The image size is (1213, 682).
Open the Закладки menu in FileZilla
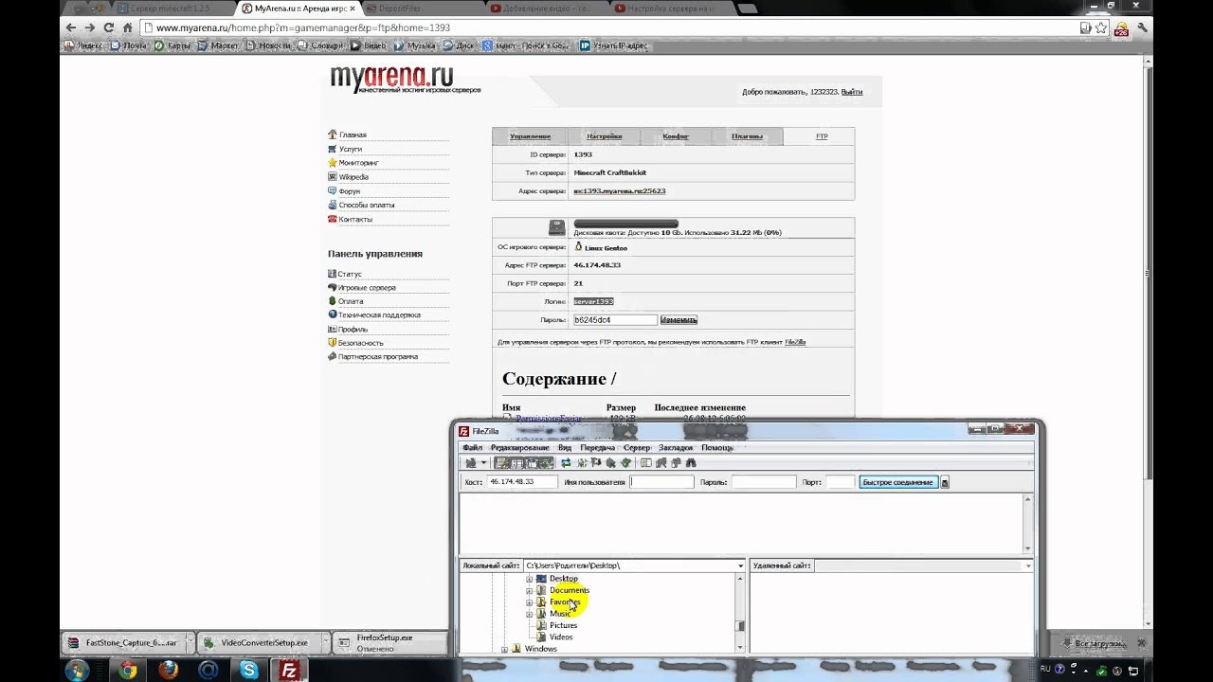pos(676,447)
